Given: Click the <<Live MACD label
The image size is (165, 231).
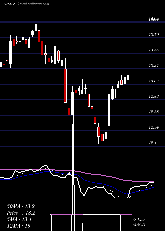Looking at the screenshot, I should pyautogui.click(x=139, y=222).
